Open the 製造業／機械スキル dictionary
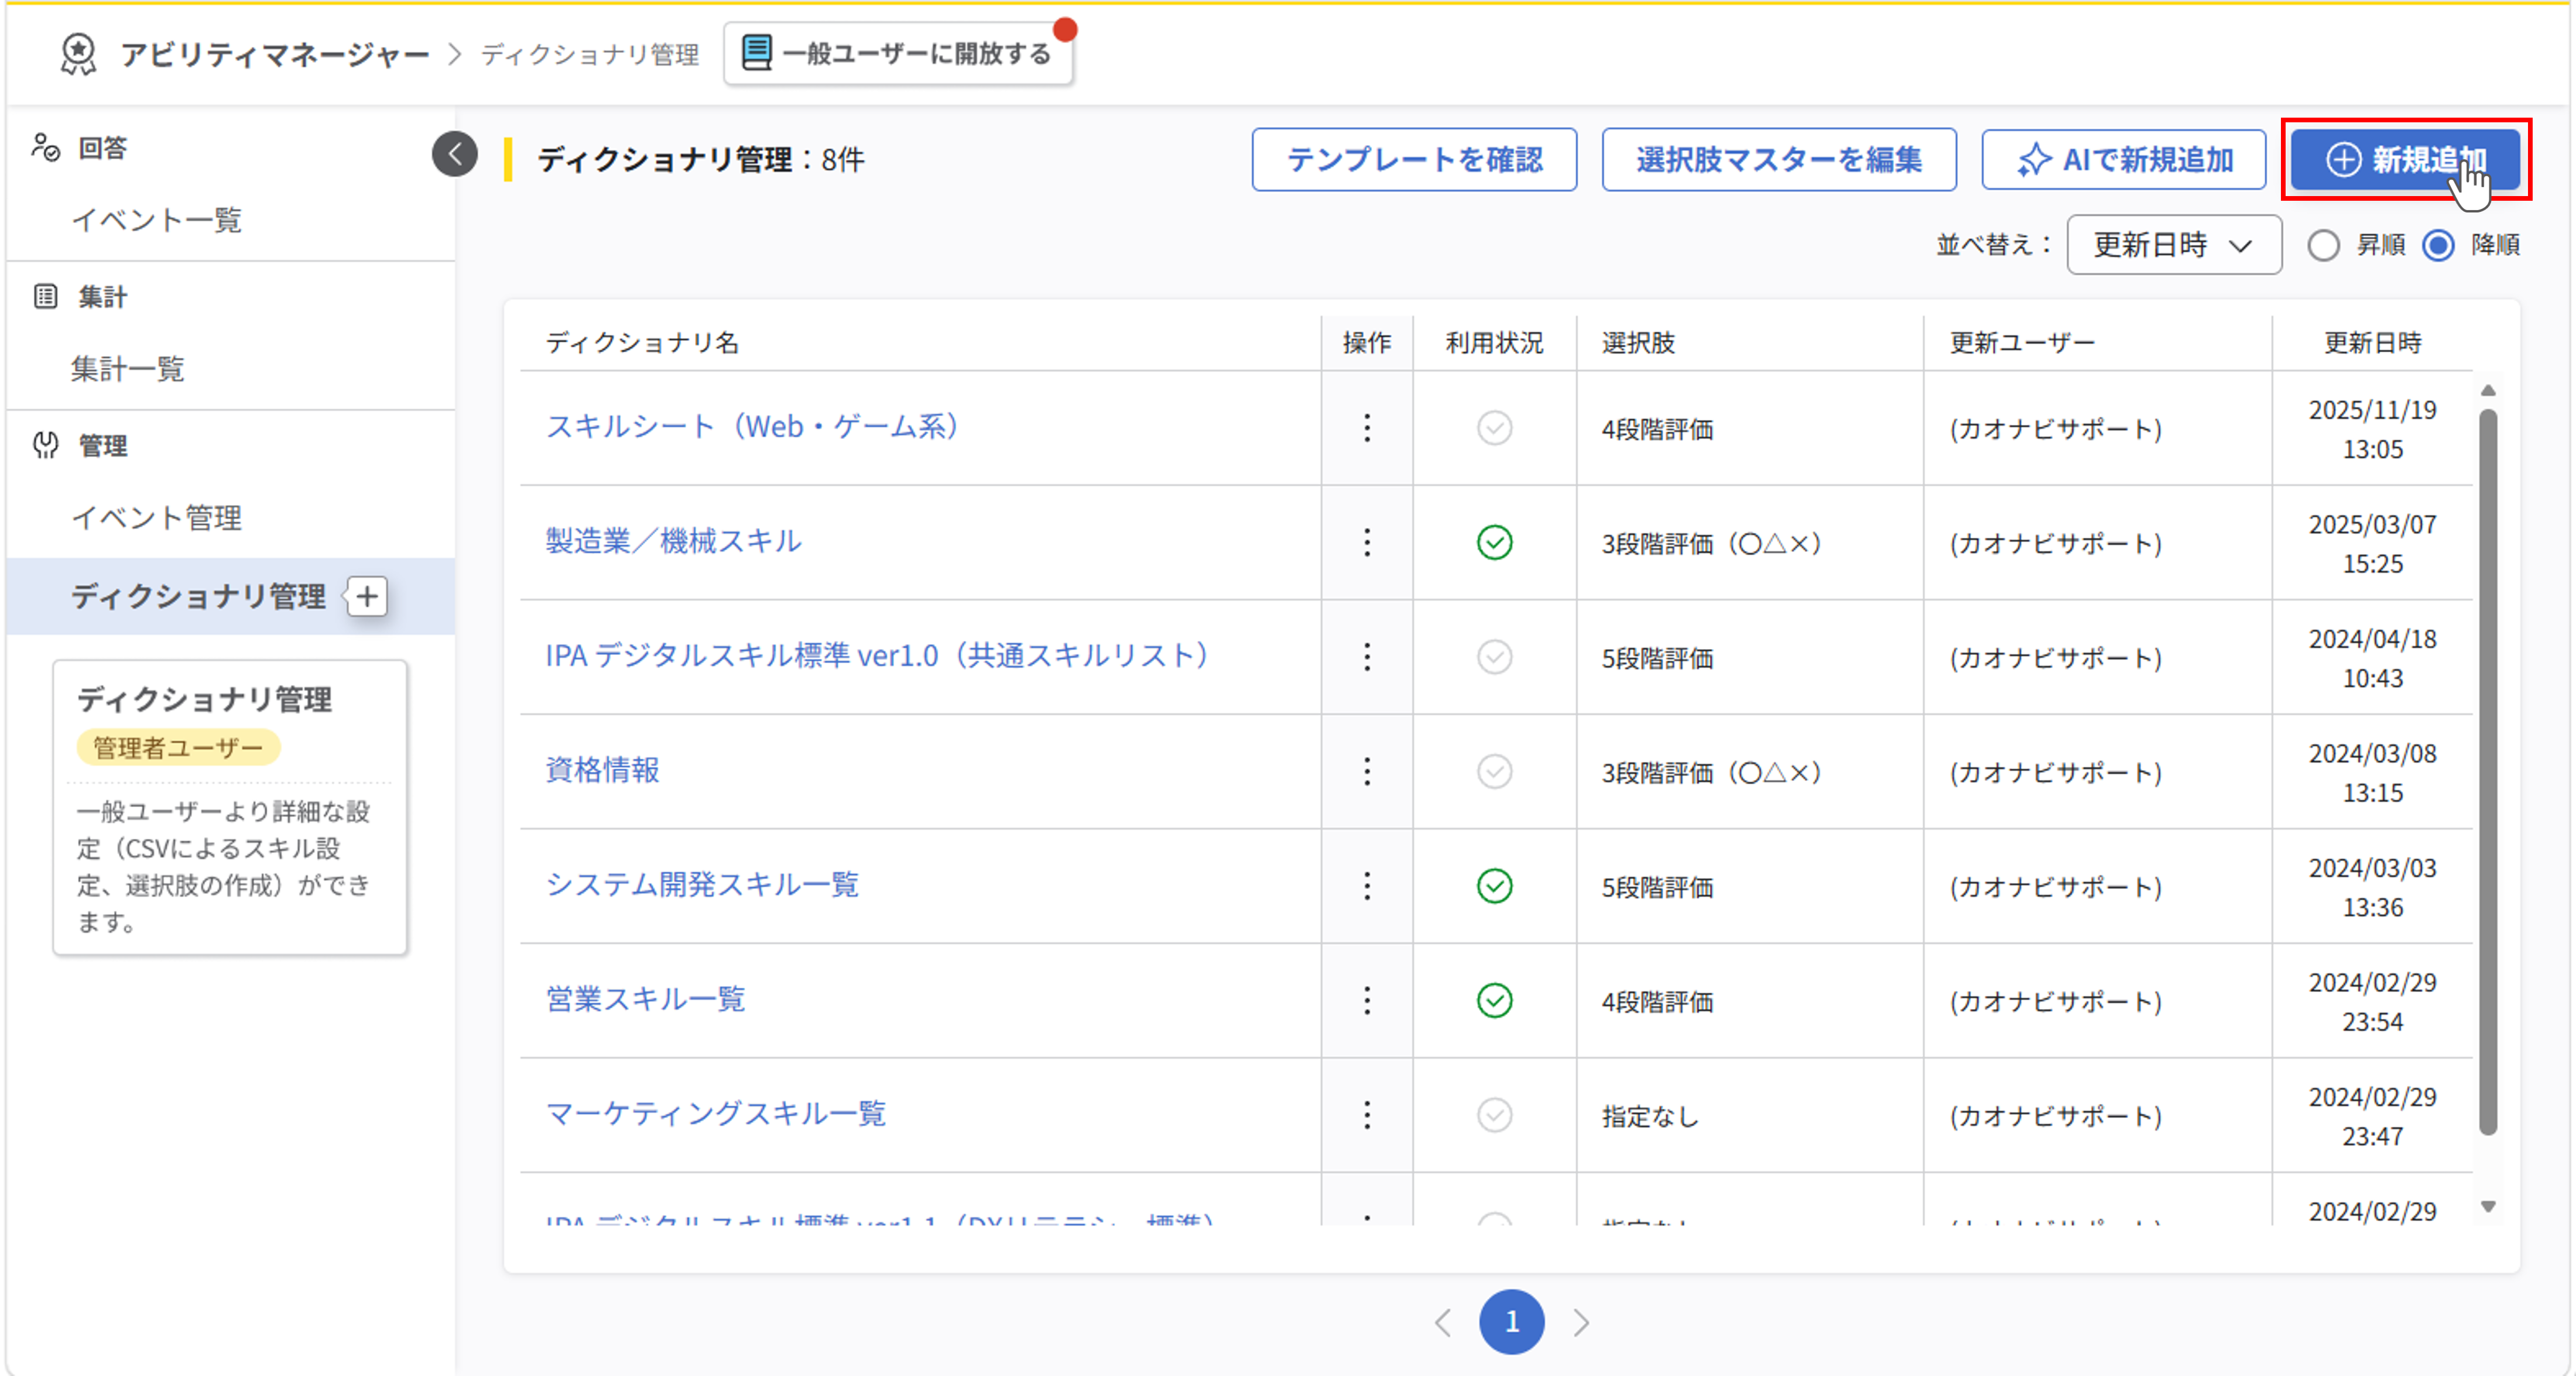The image size is (2576, 1376). pyautogui.click(x=673, y=541)
